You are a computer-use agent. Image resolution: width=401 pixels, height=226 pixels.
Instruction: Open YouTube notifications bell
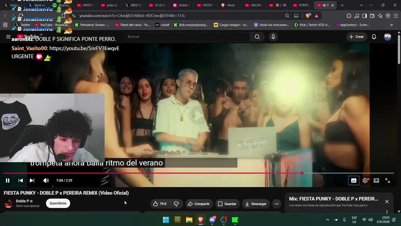pos(374,37)
